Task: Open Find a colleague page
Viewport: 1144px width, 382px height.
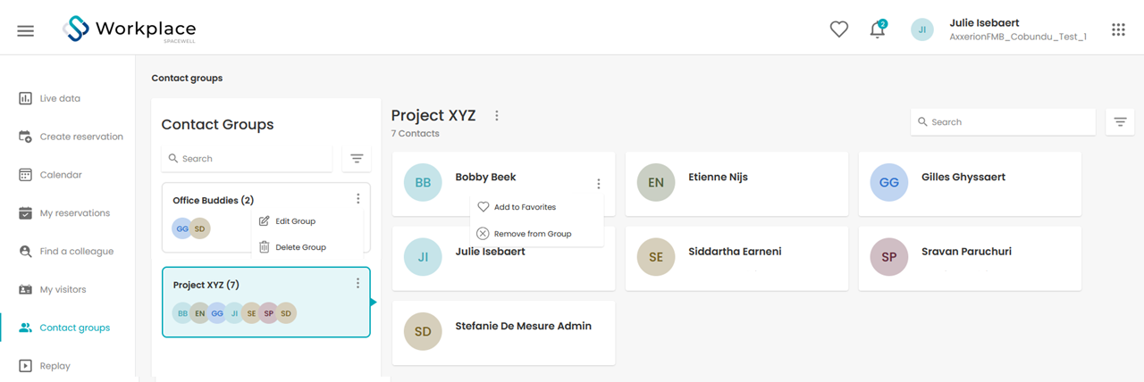Action: pyautogui.click(x=67, y=252)
